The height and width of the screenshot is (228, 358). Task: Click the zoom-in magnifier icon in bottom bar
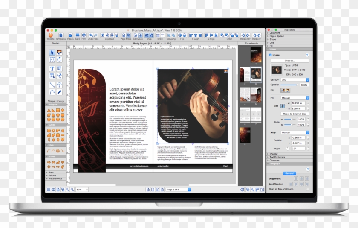pyautogui.click(x=72, y=190)
